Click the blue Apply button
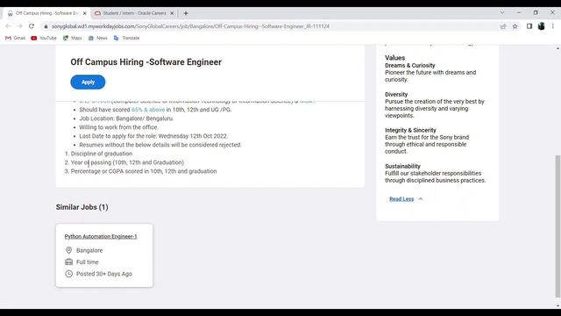The height and width of the screenshot is (316, 561). [88, 82]
